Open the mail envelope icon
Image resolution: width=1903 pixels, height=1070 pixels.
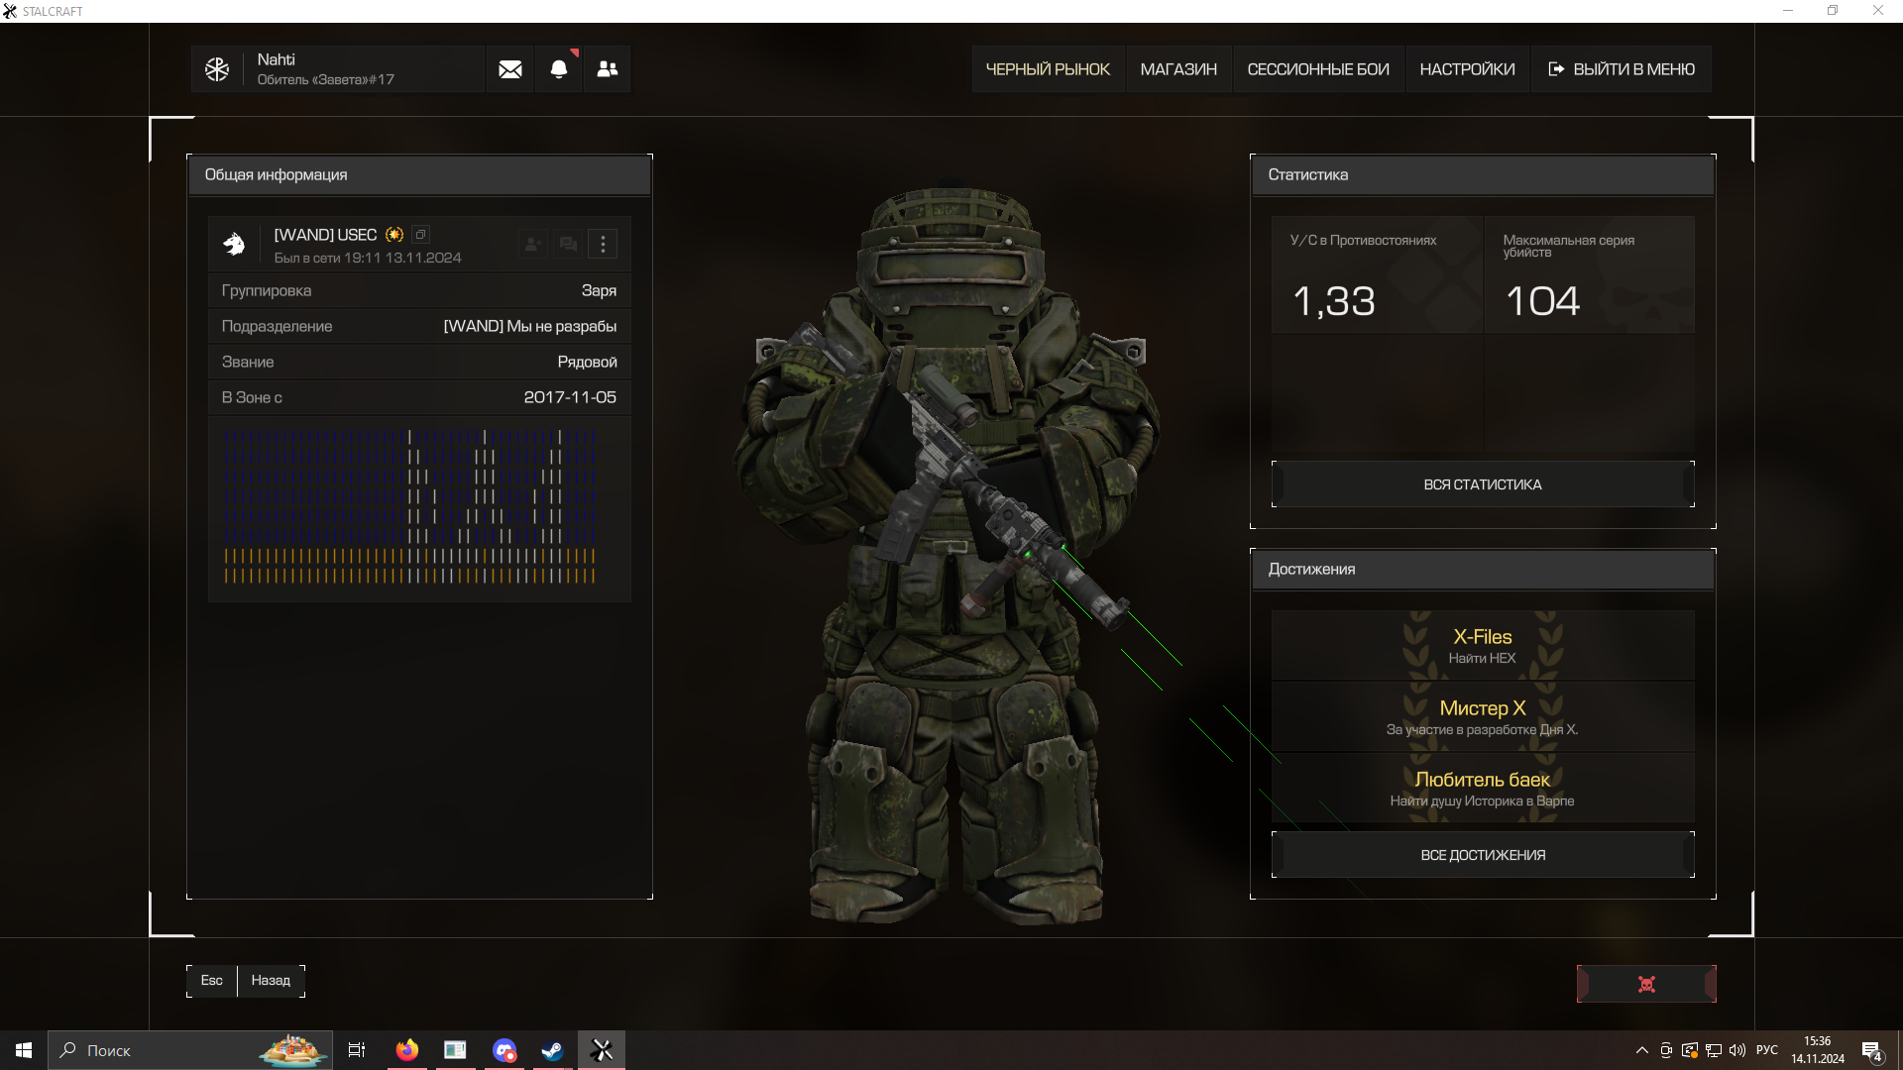(510, 69)
